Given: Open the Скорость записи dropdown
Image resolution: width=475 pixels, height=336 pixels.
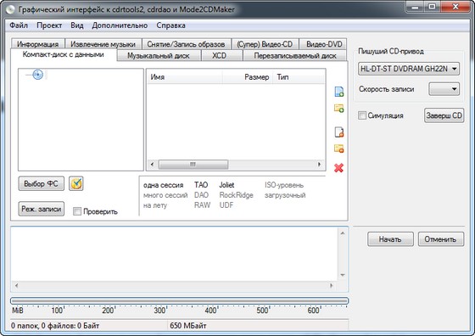Looking at the screenshot, I should 444,89.
